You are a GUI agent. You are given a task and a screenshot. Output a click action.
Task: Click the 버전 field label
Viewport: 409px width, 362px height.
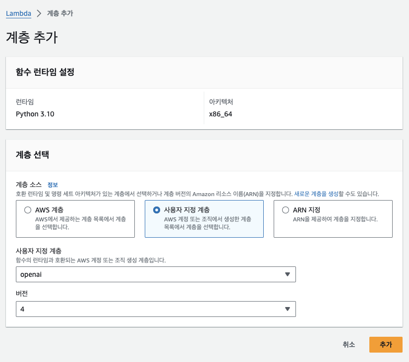pos(22,294)
